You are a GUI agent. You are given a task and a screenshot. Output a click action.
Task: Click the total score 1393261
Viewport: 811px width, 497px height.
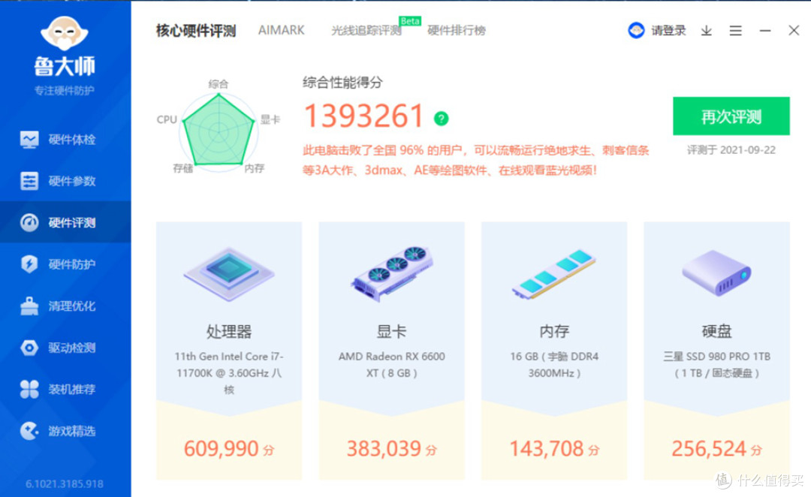coord(363,116)
